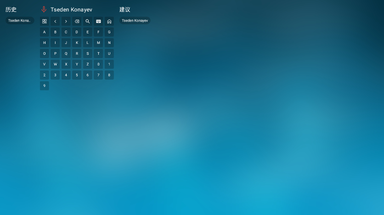Start voice search with the red microphone
The width and height of the screenshot is (384, 215).
click(44, 9)
